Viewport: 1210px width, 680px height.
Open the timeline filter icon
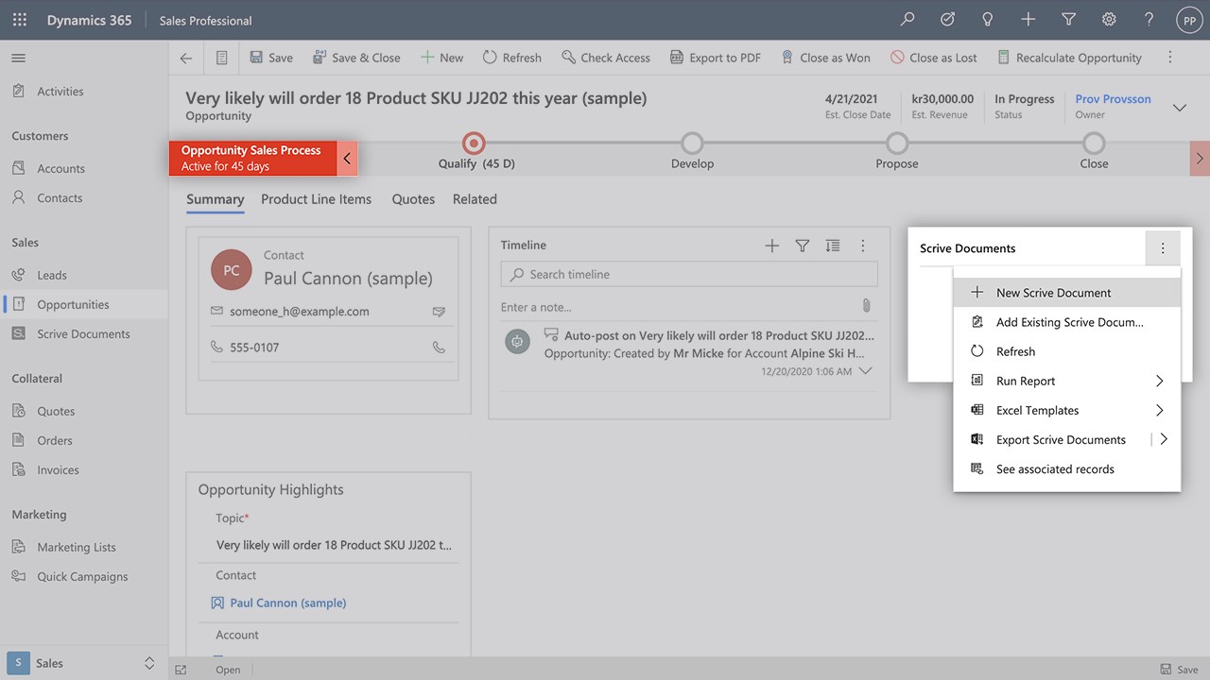click(x=803, y=246)
